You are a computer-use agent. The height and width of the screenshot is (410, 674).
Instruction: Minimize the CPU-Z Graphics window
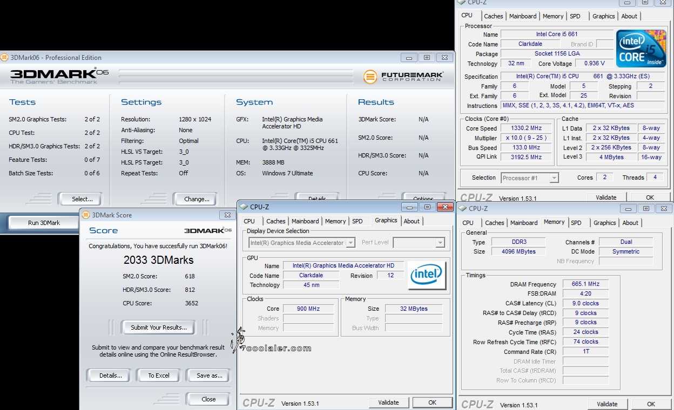click(410, 207)
